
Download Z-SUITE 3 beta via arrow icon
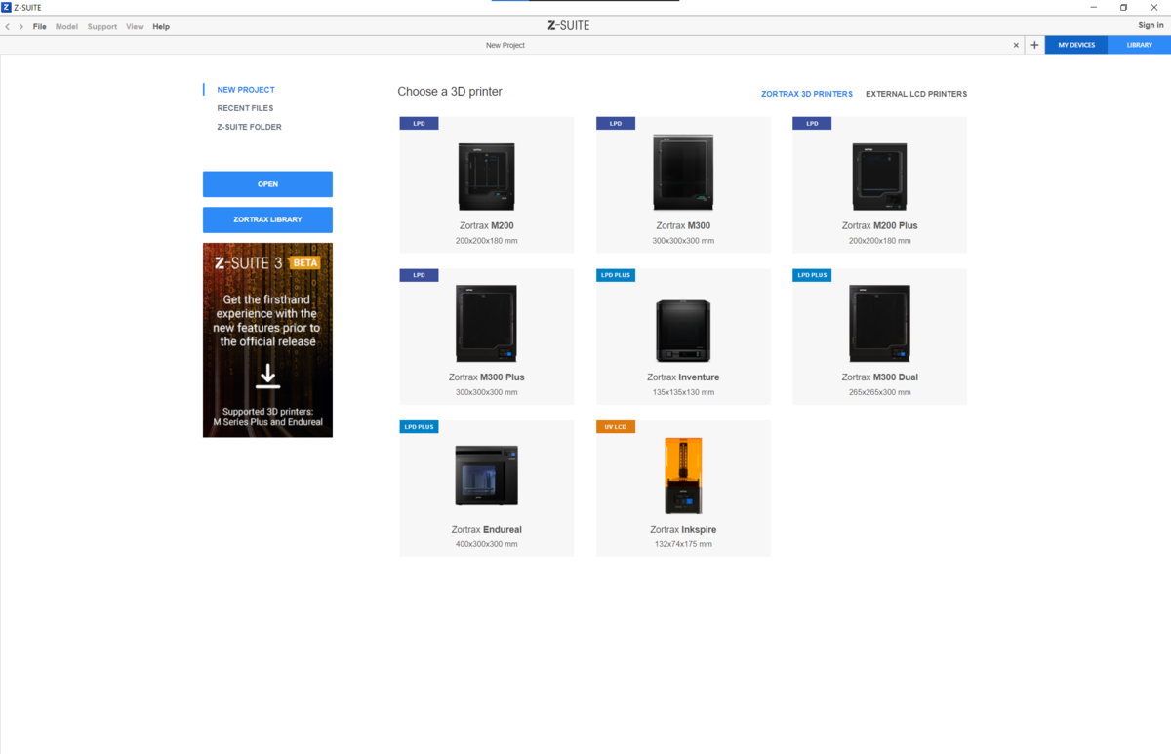click(267, 377)
